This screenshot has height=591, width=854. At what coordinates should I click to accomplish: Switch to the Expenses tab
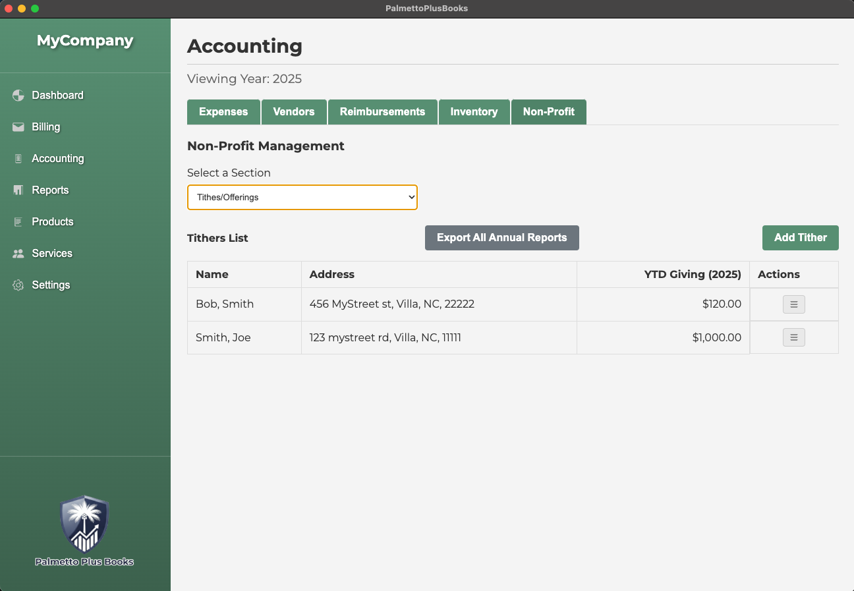click(223, 112)
